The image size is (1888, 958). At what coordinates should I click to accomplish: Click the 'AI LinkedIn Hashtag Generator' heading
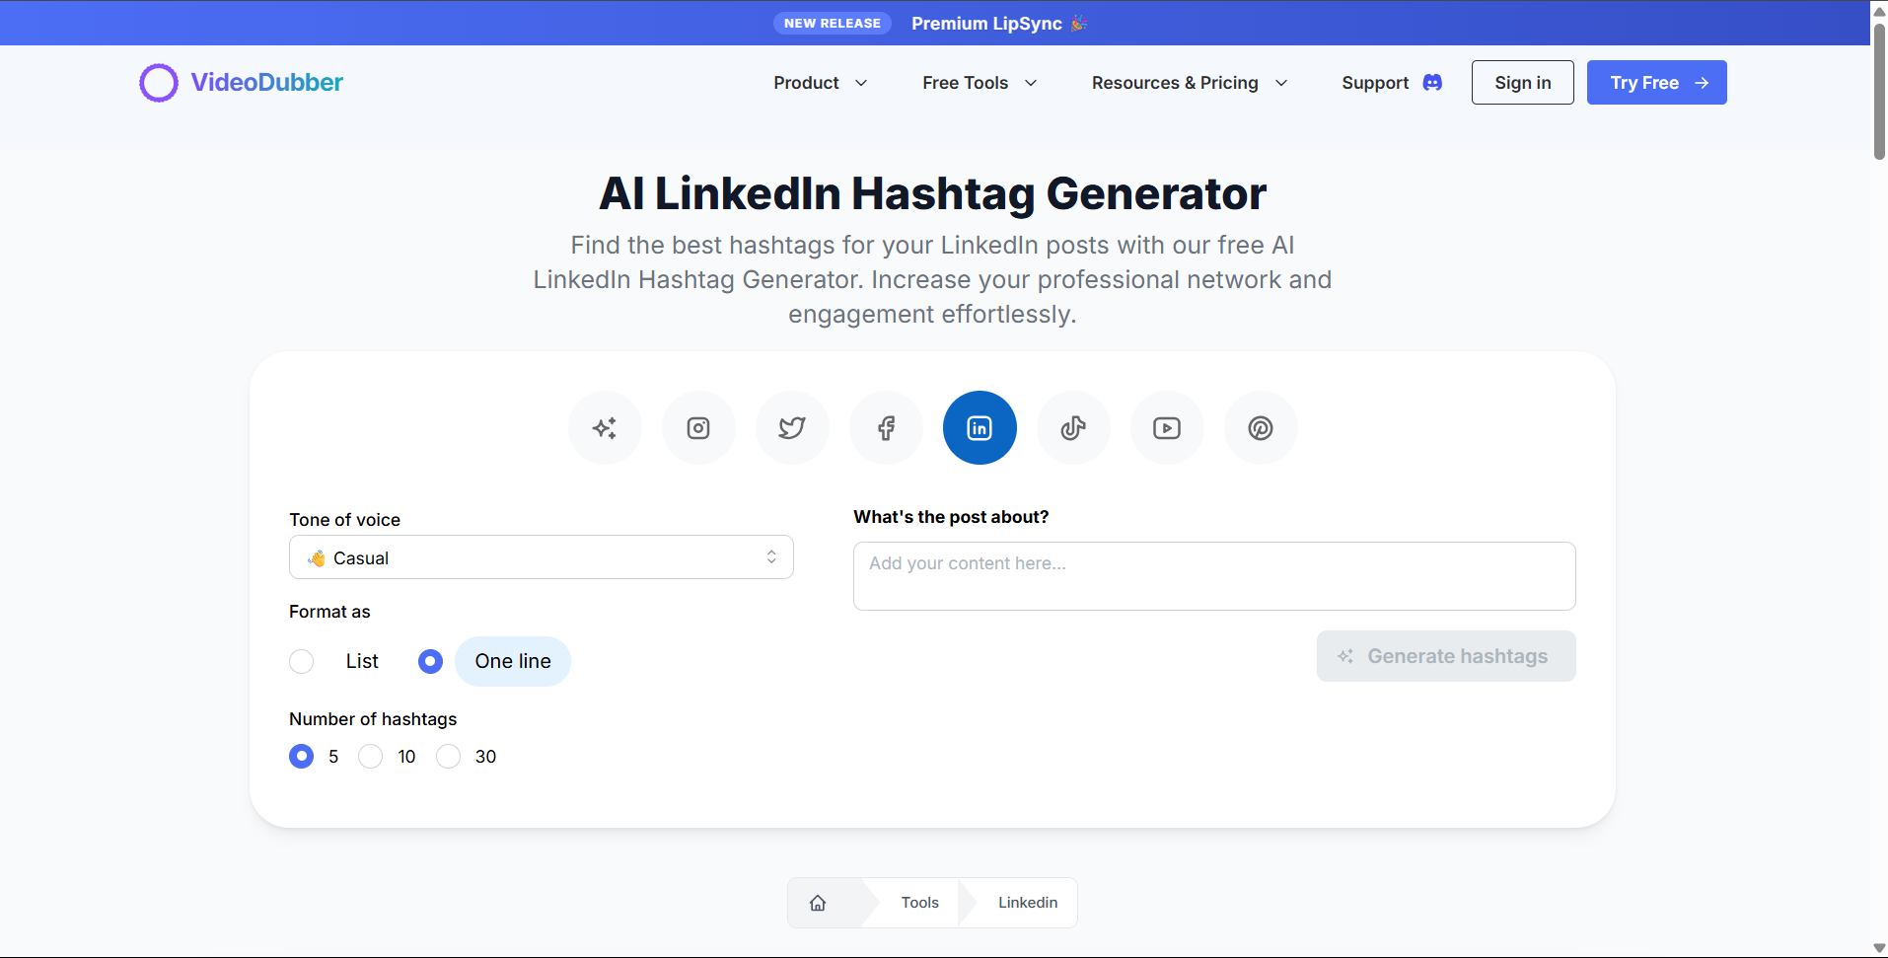coord(932,193)
